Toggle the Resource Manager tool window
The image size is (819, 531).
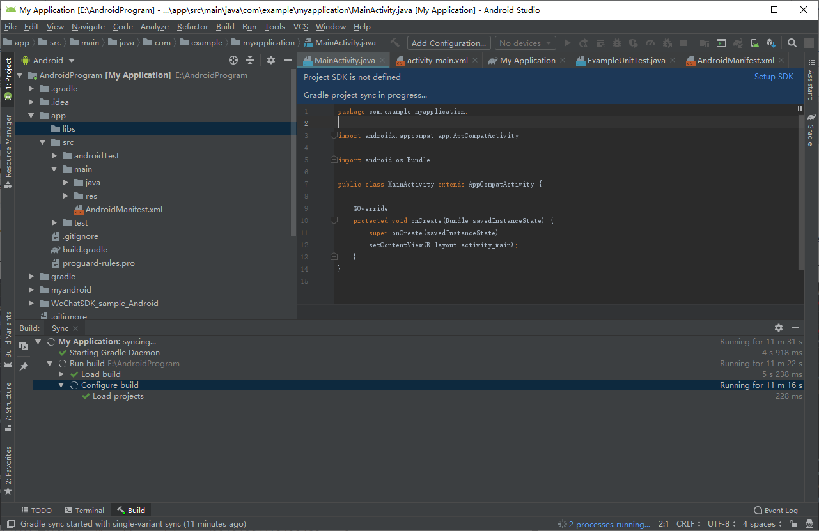[x=8, y=151]
